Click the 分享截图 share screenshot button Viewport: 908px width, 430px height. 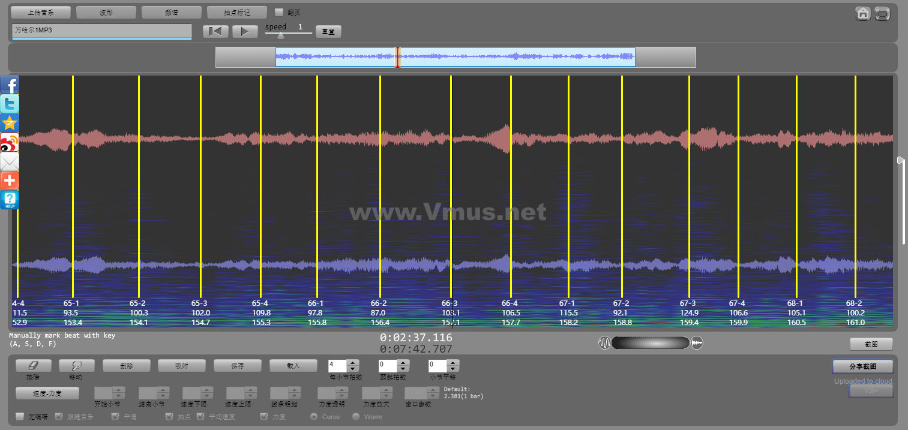[862, 366]
